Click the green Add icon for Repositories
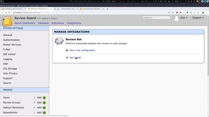The height and width of the screenshot is (117, 209). 44,113
